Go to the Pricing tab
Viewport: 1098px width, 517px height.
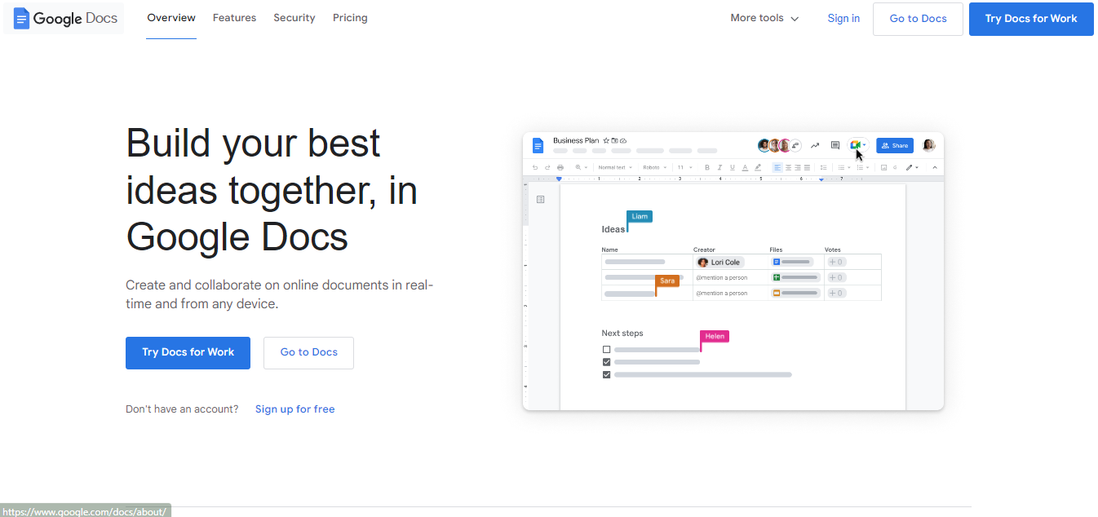tap(350, 18)
